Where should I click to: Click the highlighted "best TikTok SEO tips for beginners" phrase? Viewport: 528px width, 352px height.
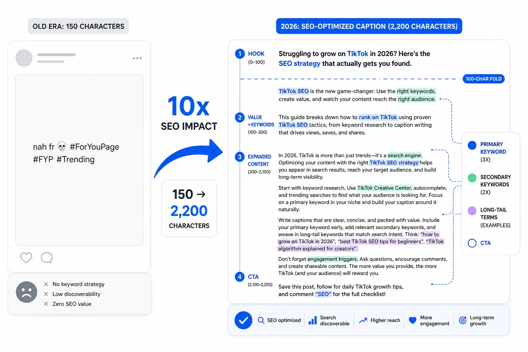(x=381, y=242)
